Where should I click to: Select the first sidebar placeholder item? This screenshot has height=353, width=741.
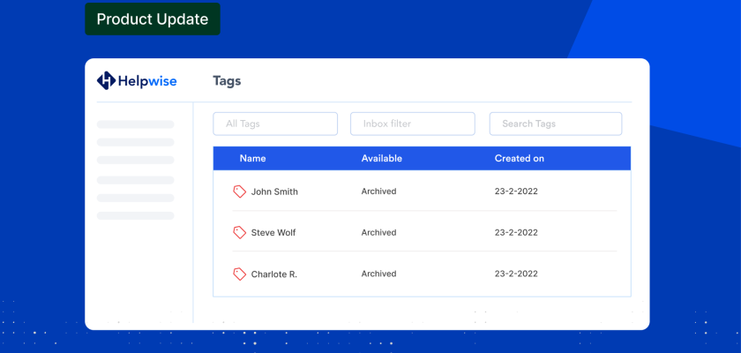pos(136,124)
